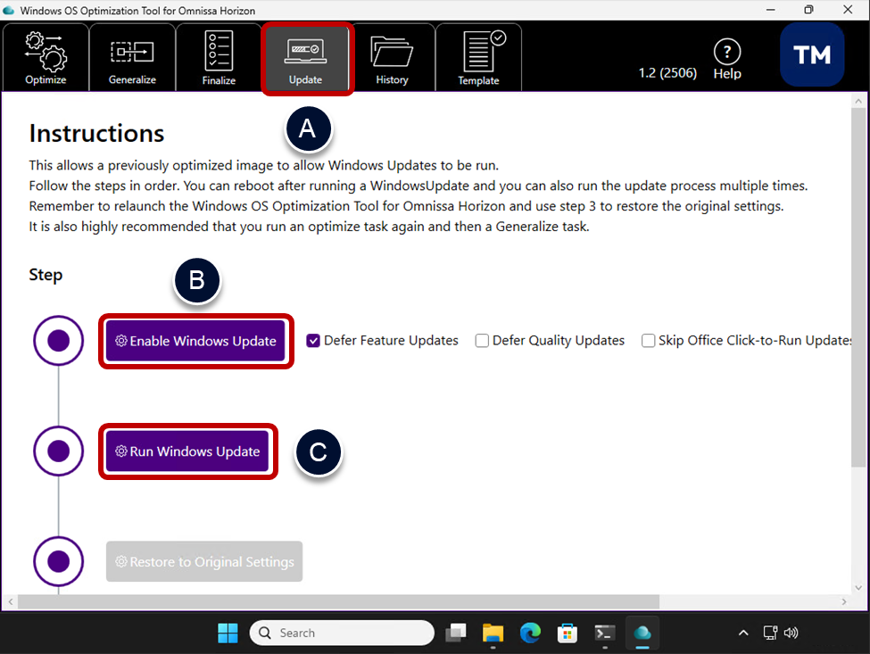
Task: Click the Windows Start button
Action: (228, 633)
